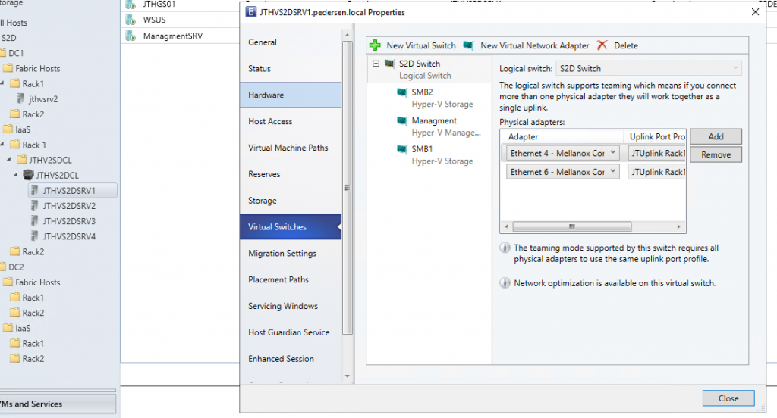Image resolution: width=777 pixels, height=418 pixels.
Task: Open the Enhanced Session page
Action: (x=291, y=359)
